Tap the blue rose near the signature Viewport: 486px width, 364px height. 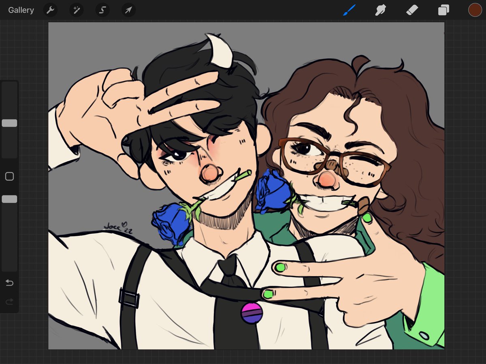click(172, 224)
